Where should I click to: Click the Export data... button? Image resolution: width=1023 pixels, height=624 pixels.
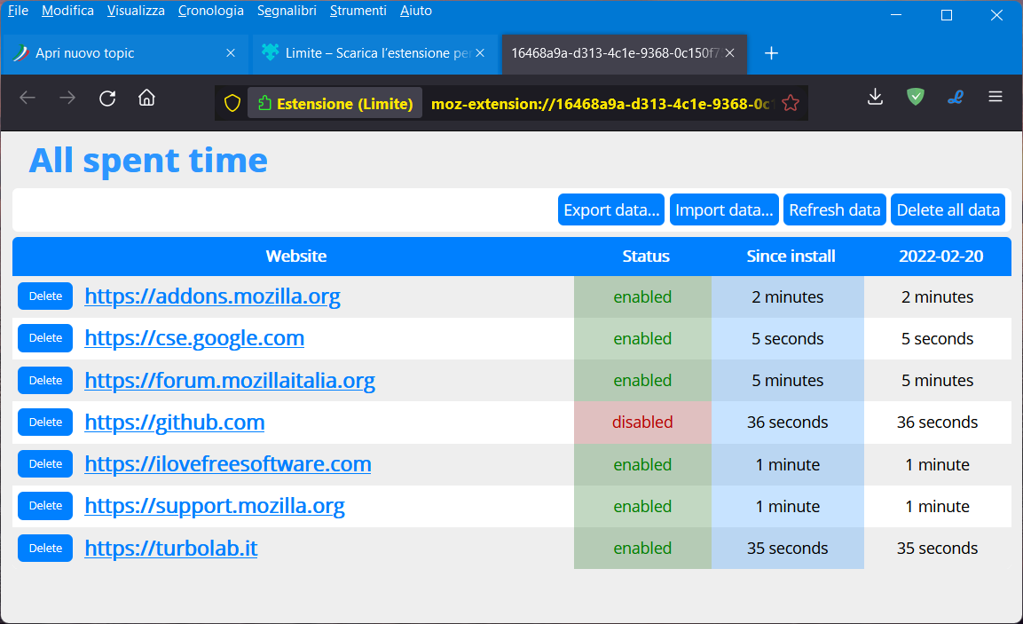(x=610, y=209)
